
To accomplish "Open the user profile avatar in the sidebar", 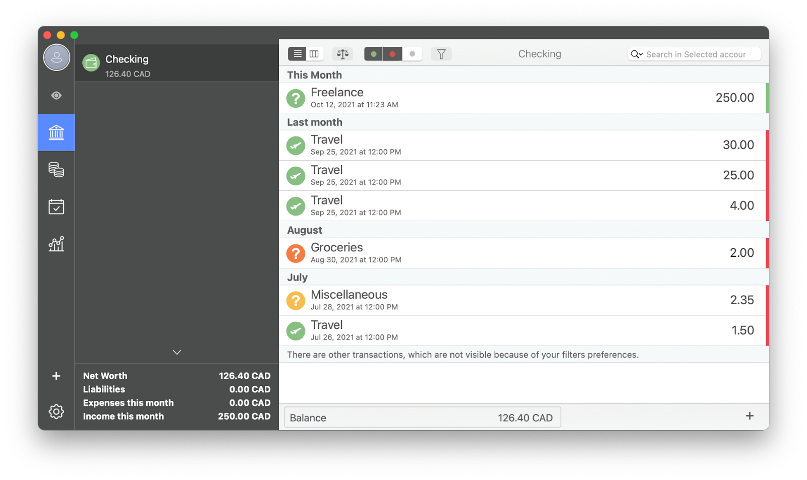I will coord(56,57).
